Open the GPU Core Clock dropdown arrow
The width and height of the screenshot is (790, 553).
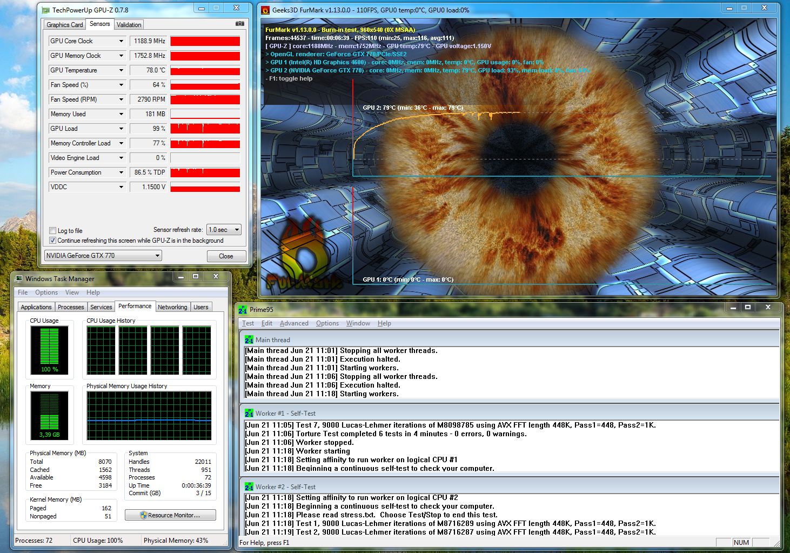pos(121,41)
